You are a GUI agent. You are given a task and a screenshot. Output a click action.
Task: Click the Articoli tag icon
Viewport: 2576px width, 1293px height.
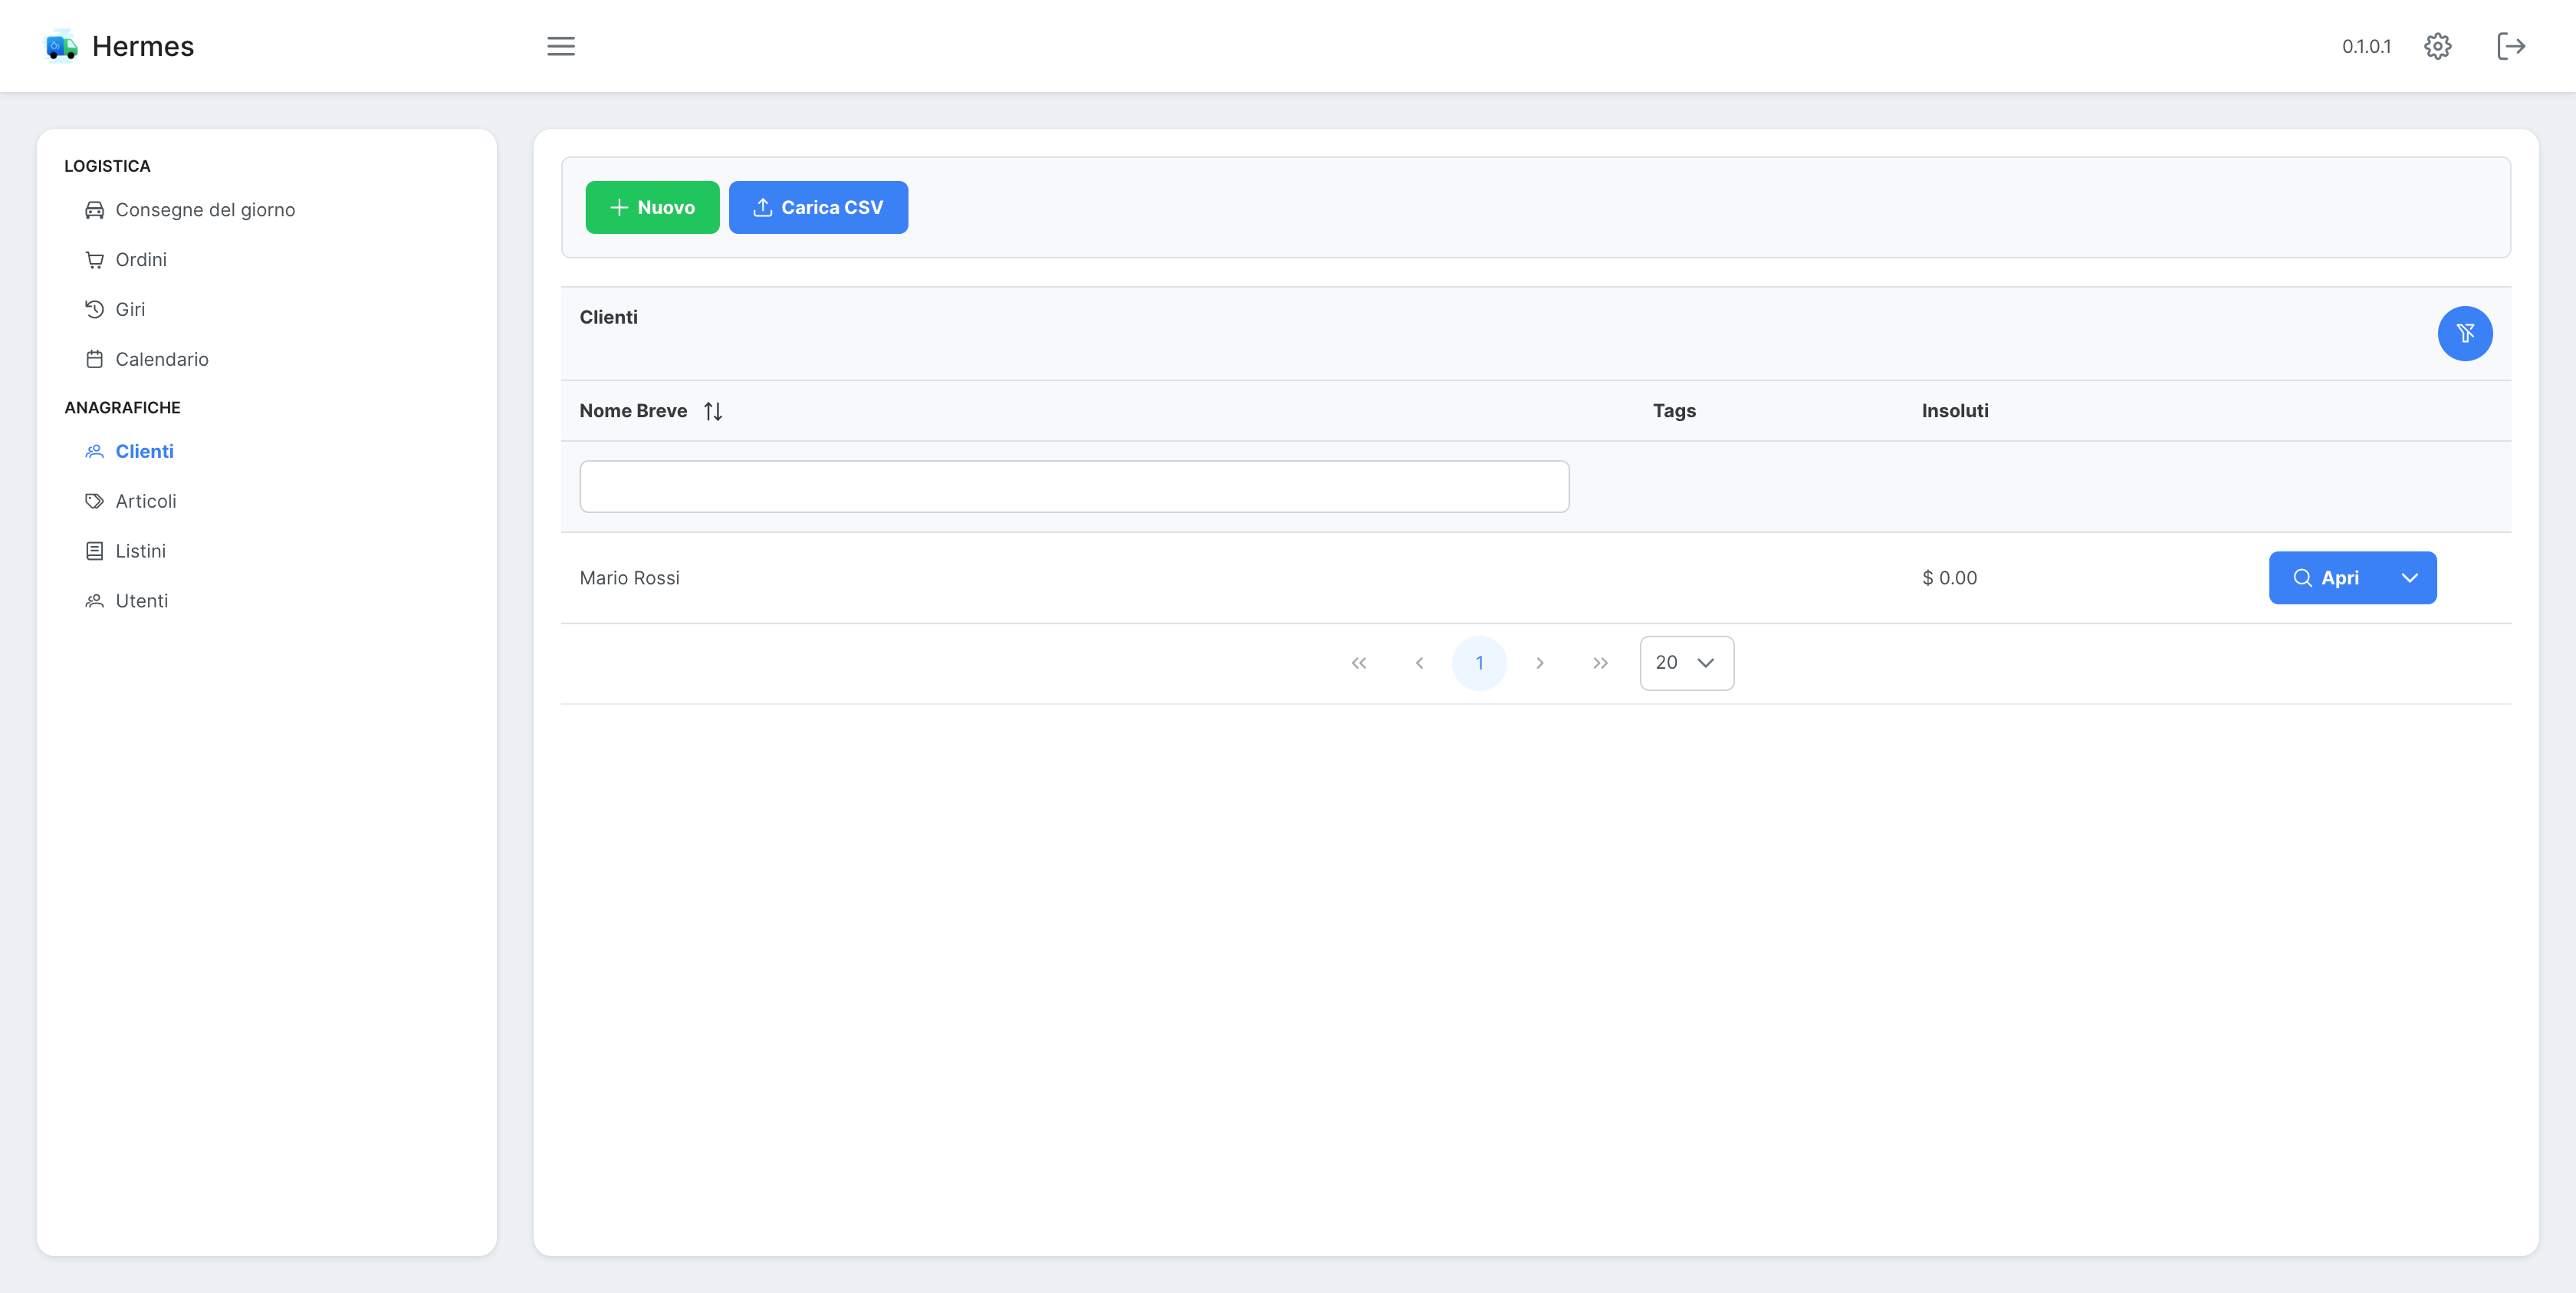tap(94, 501)
